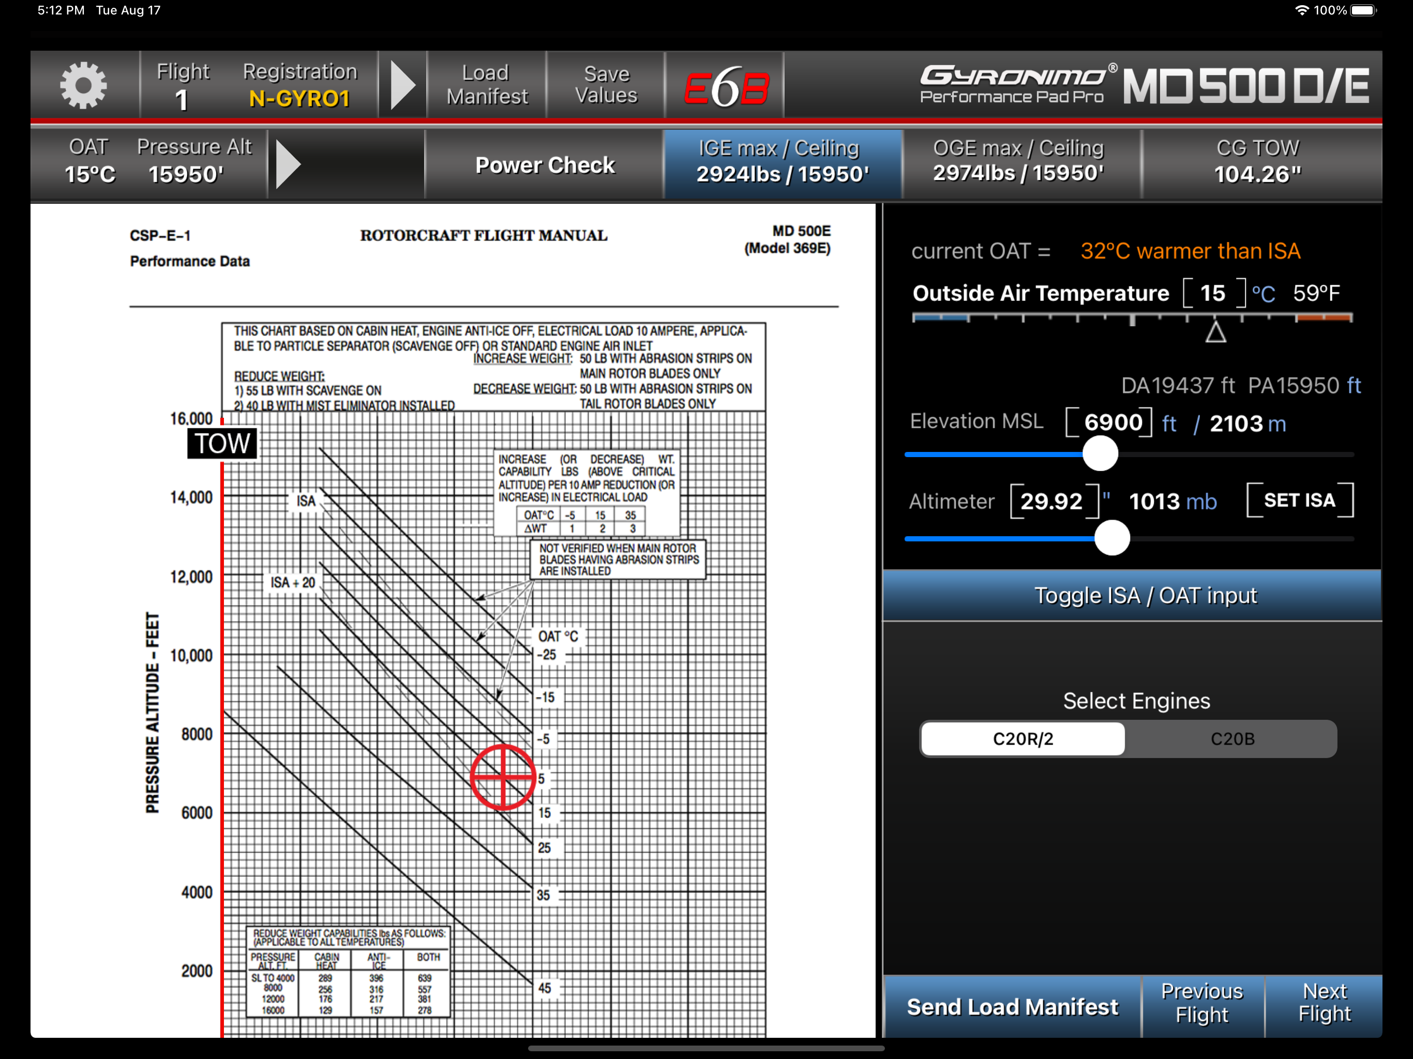Screen dimensions: 1413x1059
Task: Open settings via the gear icon
Action: 84,85
